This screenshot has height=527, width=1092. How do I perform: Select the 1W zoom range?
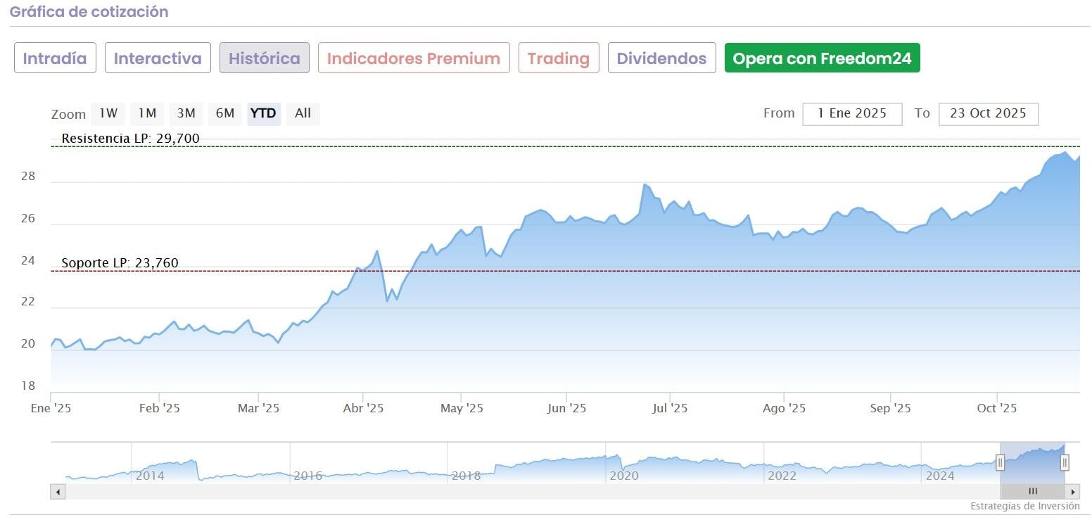(x=108, y=113)
